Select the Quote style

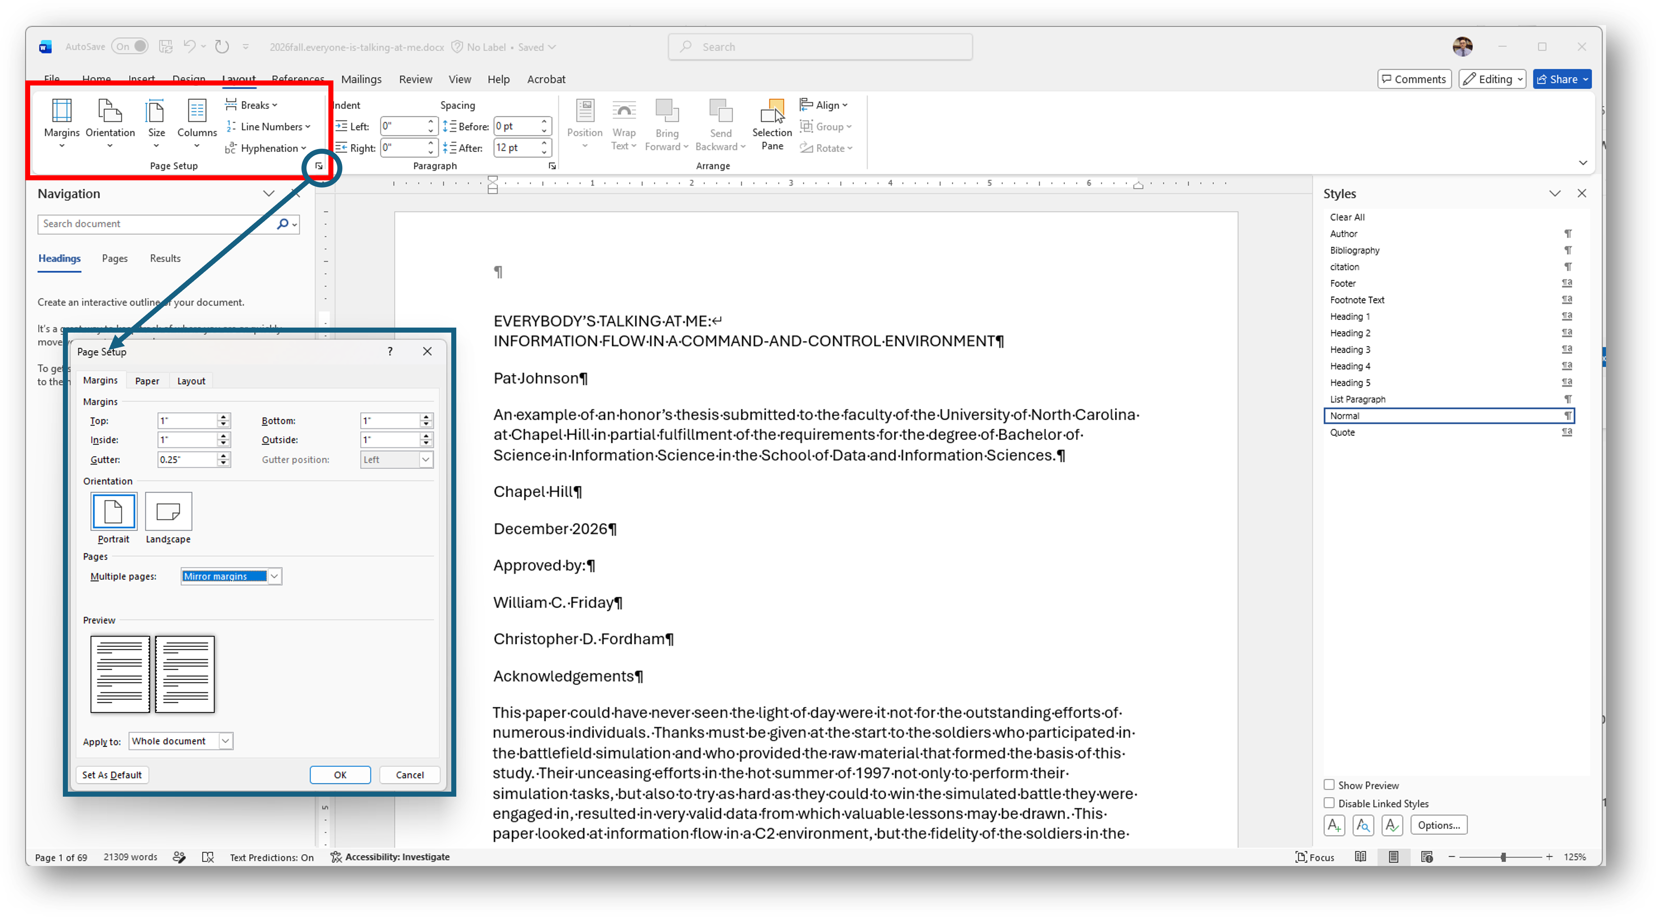[x=1450, y=432]
